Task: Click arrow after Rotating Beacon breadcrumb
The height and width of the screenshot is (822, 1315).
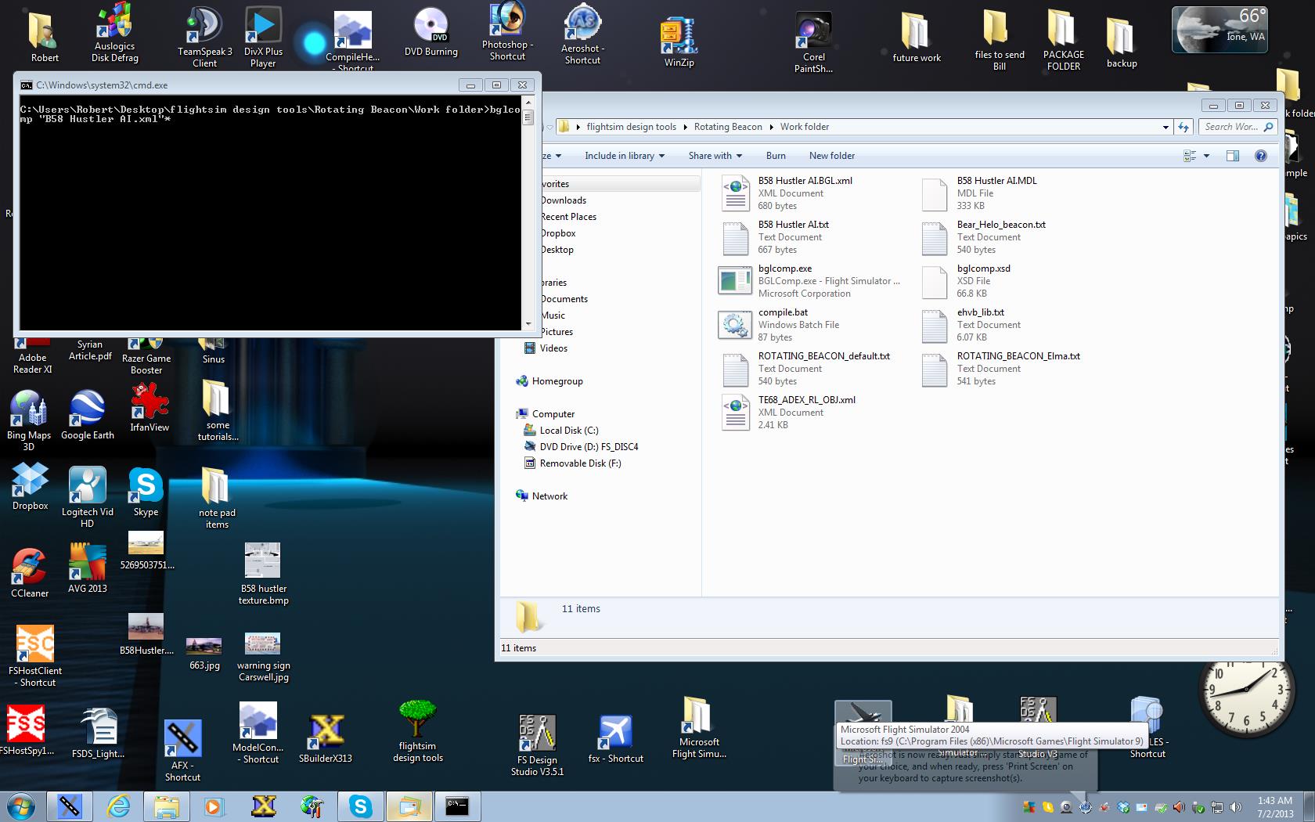Action: (x=771, y=127)
